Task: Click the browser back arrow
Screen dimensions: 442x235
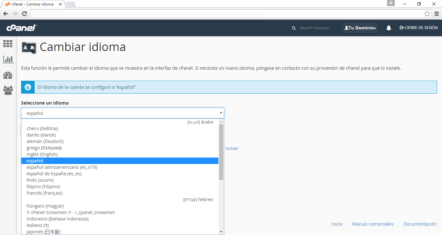Action: pyautogui.click(x=6, y=14)
